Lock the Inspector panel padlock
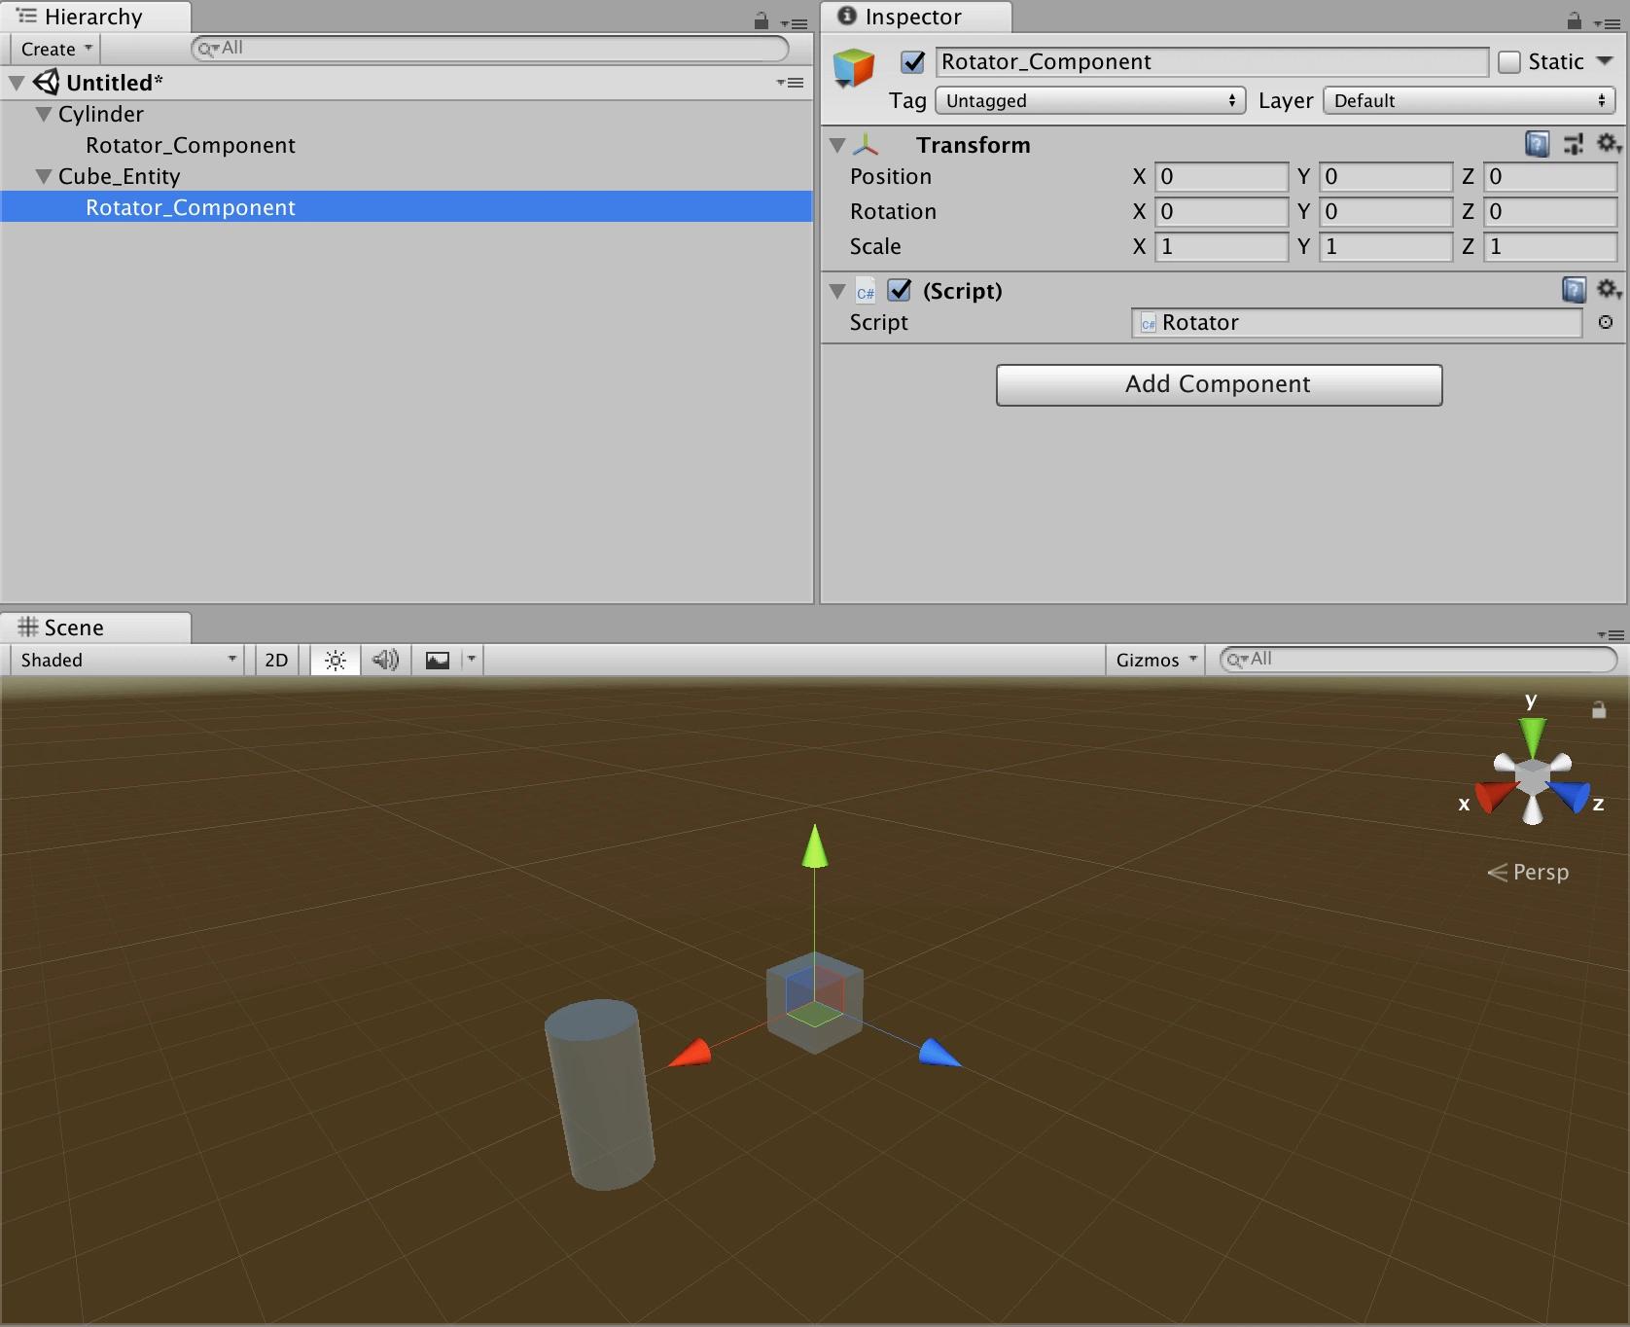The height and width of the screenshot is (1327, 1630). click(x=1574, y=20)
